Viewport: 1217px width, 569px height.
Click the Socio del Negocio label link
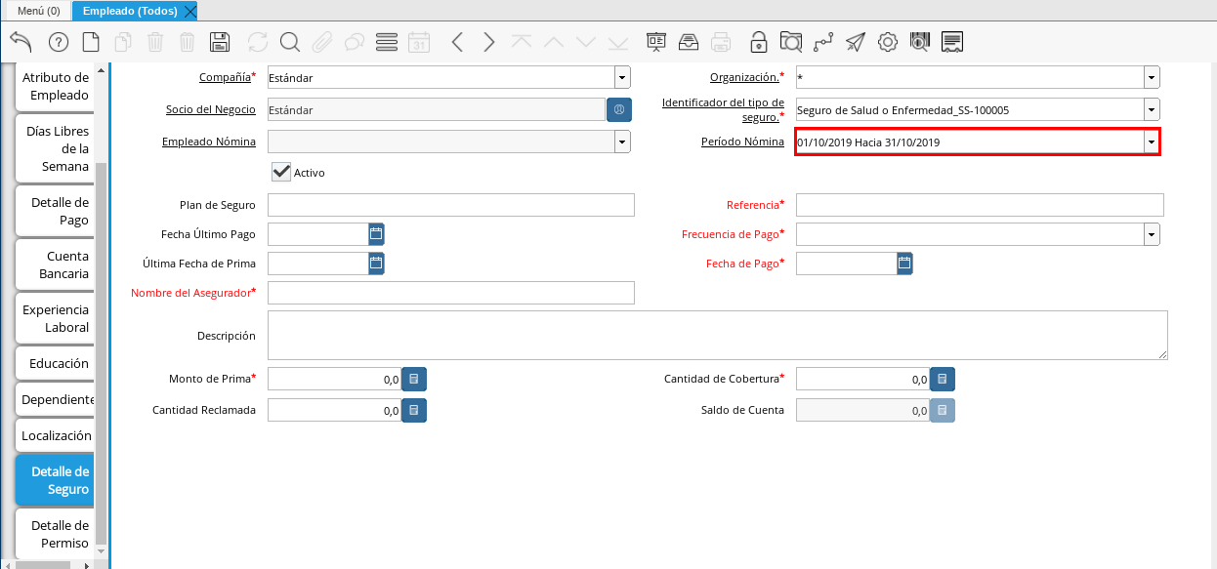click(211, 109)
